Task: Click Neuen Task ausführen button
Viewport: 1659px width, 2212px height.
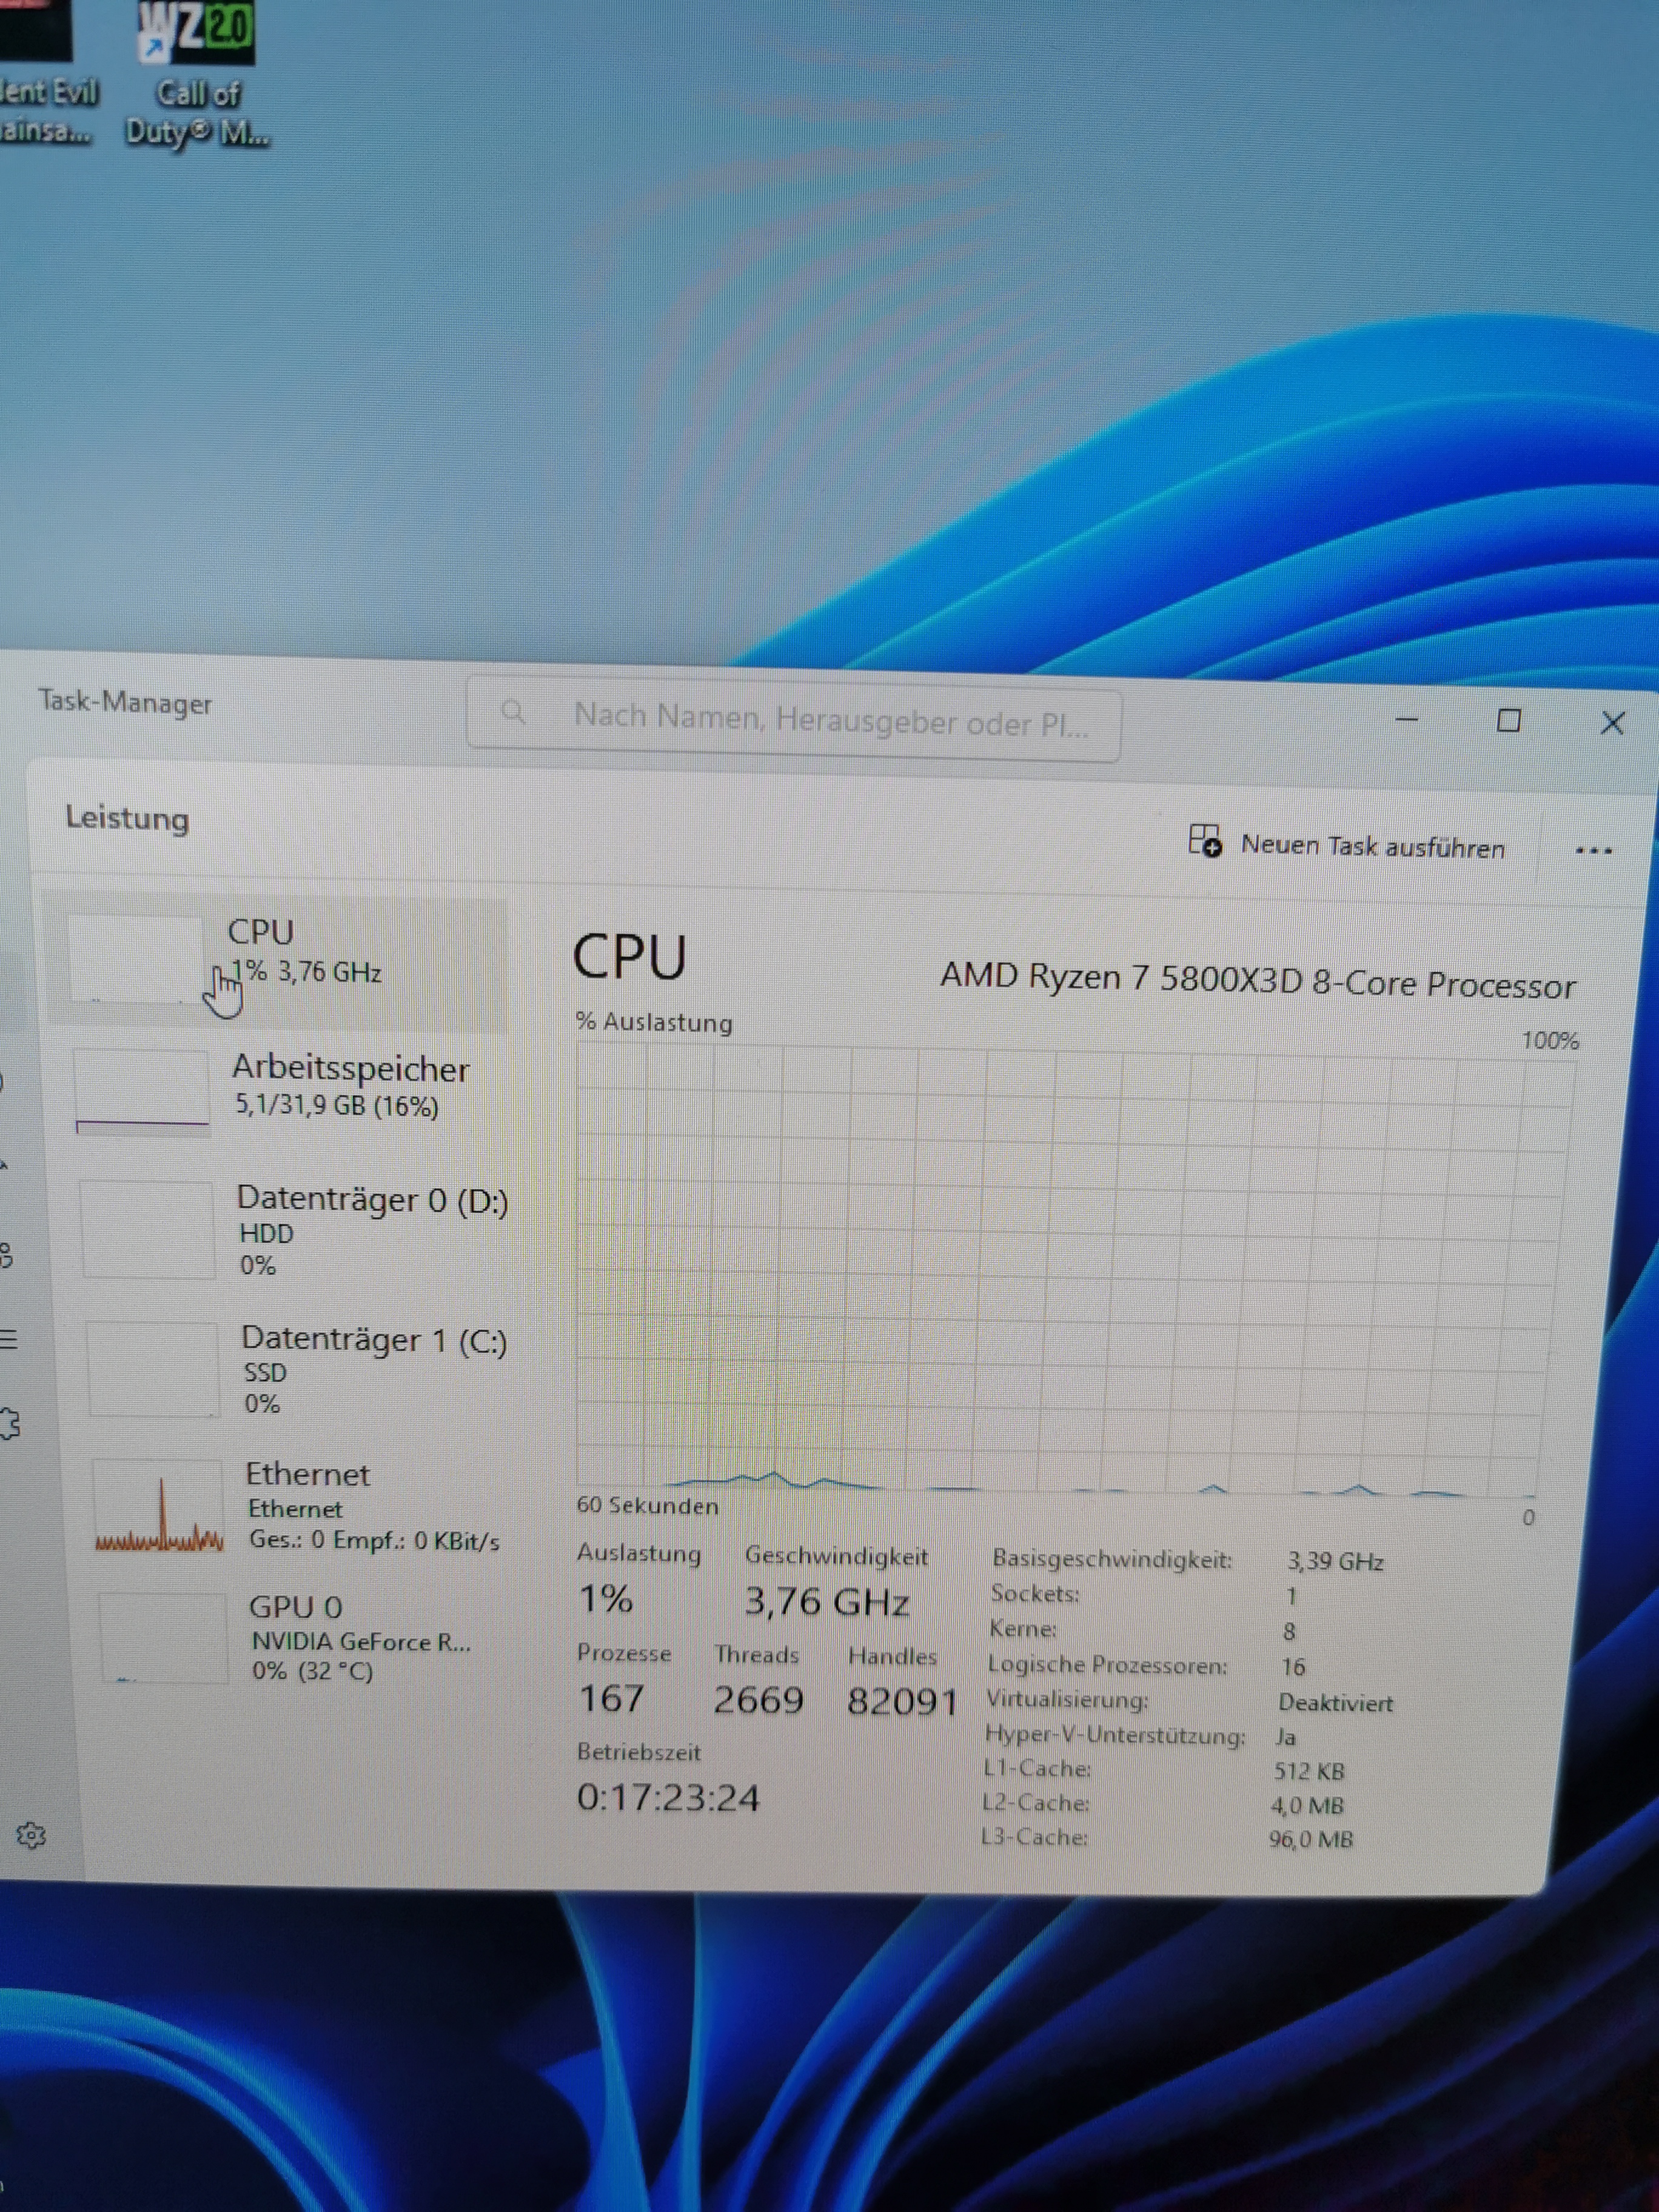Action: (1372, 847)
